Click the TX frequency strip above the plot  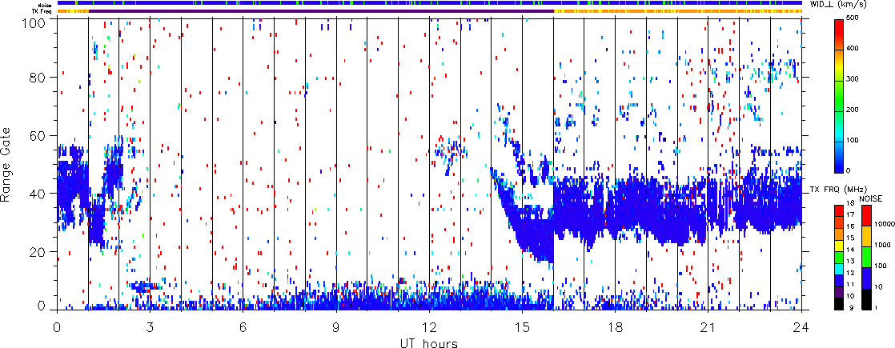[x=429, y=11]
